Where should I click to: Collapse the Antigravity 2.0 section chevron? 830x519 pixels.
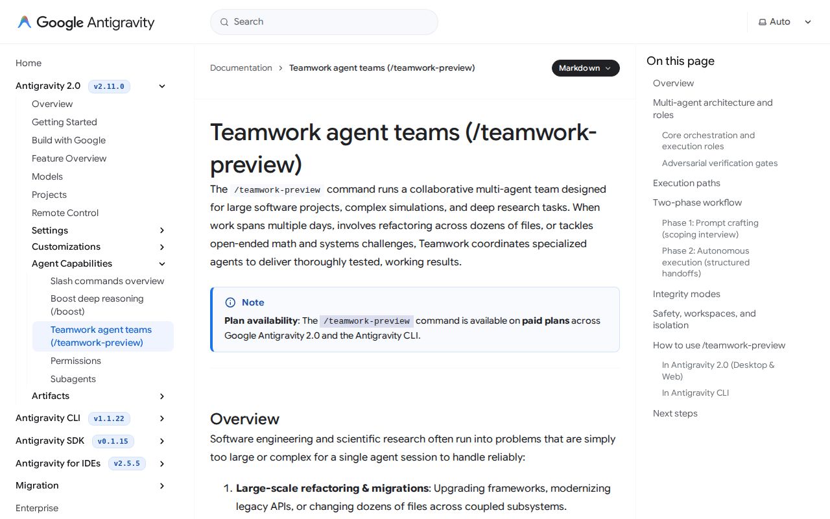click(x=162, y=86)
